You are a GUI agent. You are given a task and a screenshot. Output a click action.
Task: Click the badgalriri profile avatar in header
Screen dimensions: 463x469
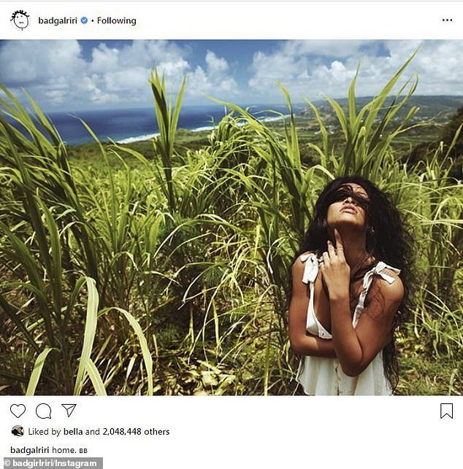point(20,20)
